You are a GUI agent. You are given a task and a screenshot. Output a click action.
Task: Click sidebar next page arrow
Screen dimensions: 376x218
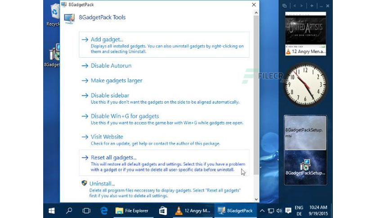pyautogui.click(x=302, y=6)
